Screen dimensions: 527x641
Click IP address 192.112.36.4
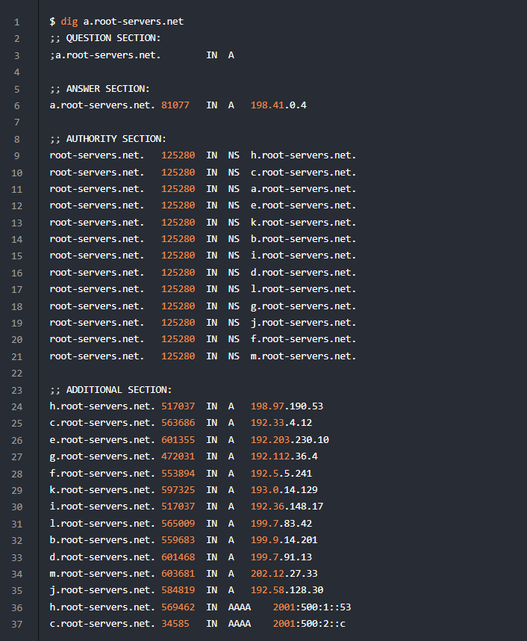point(284,456)
